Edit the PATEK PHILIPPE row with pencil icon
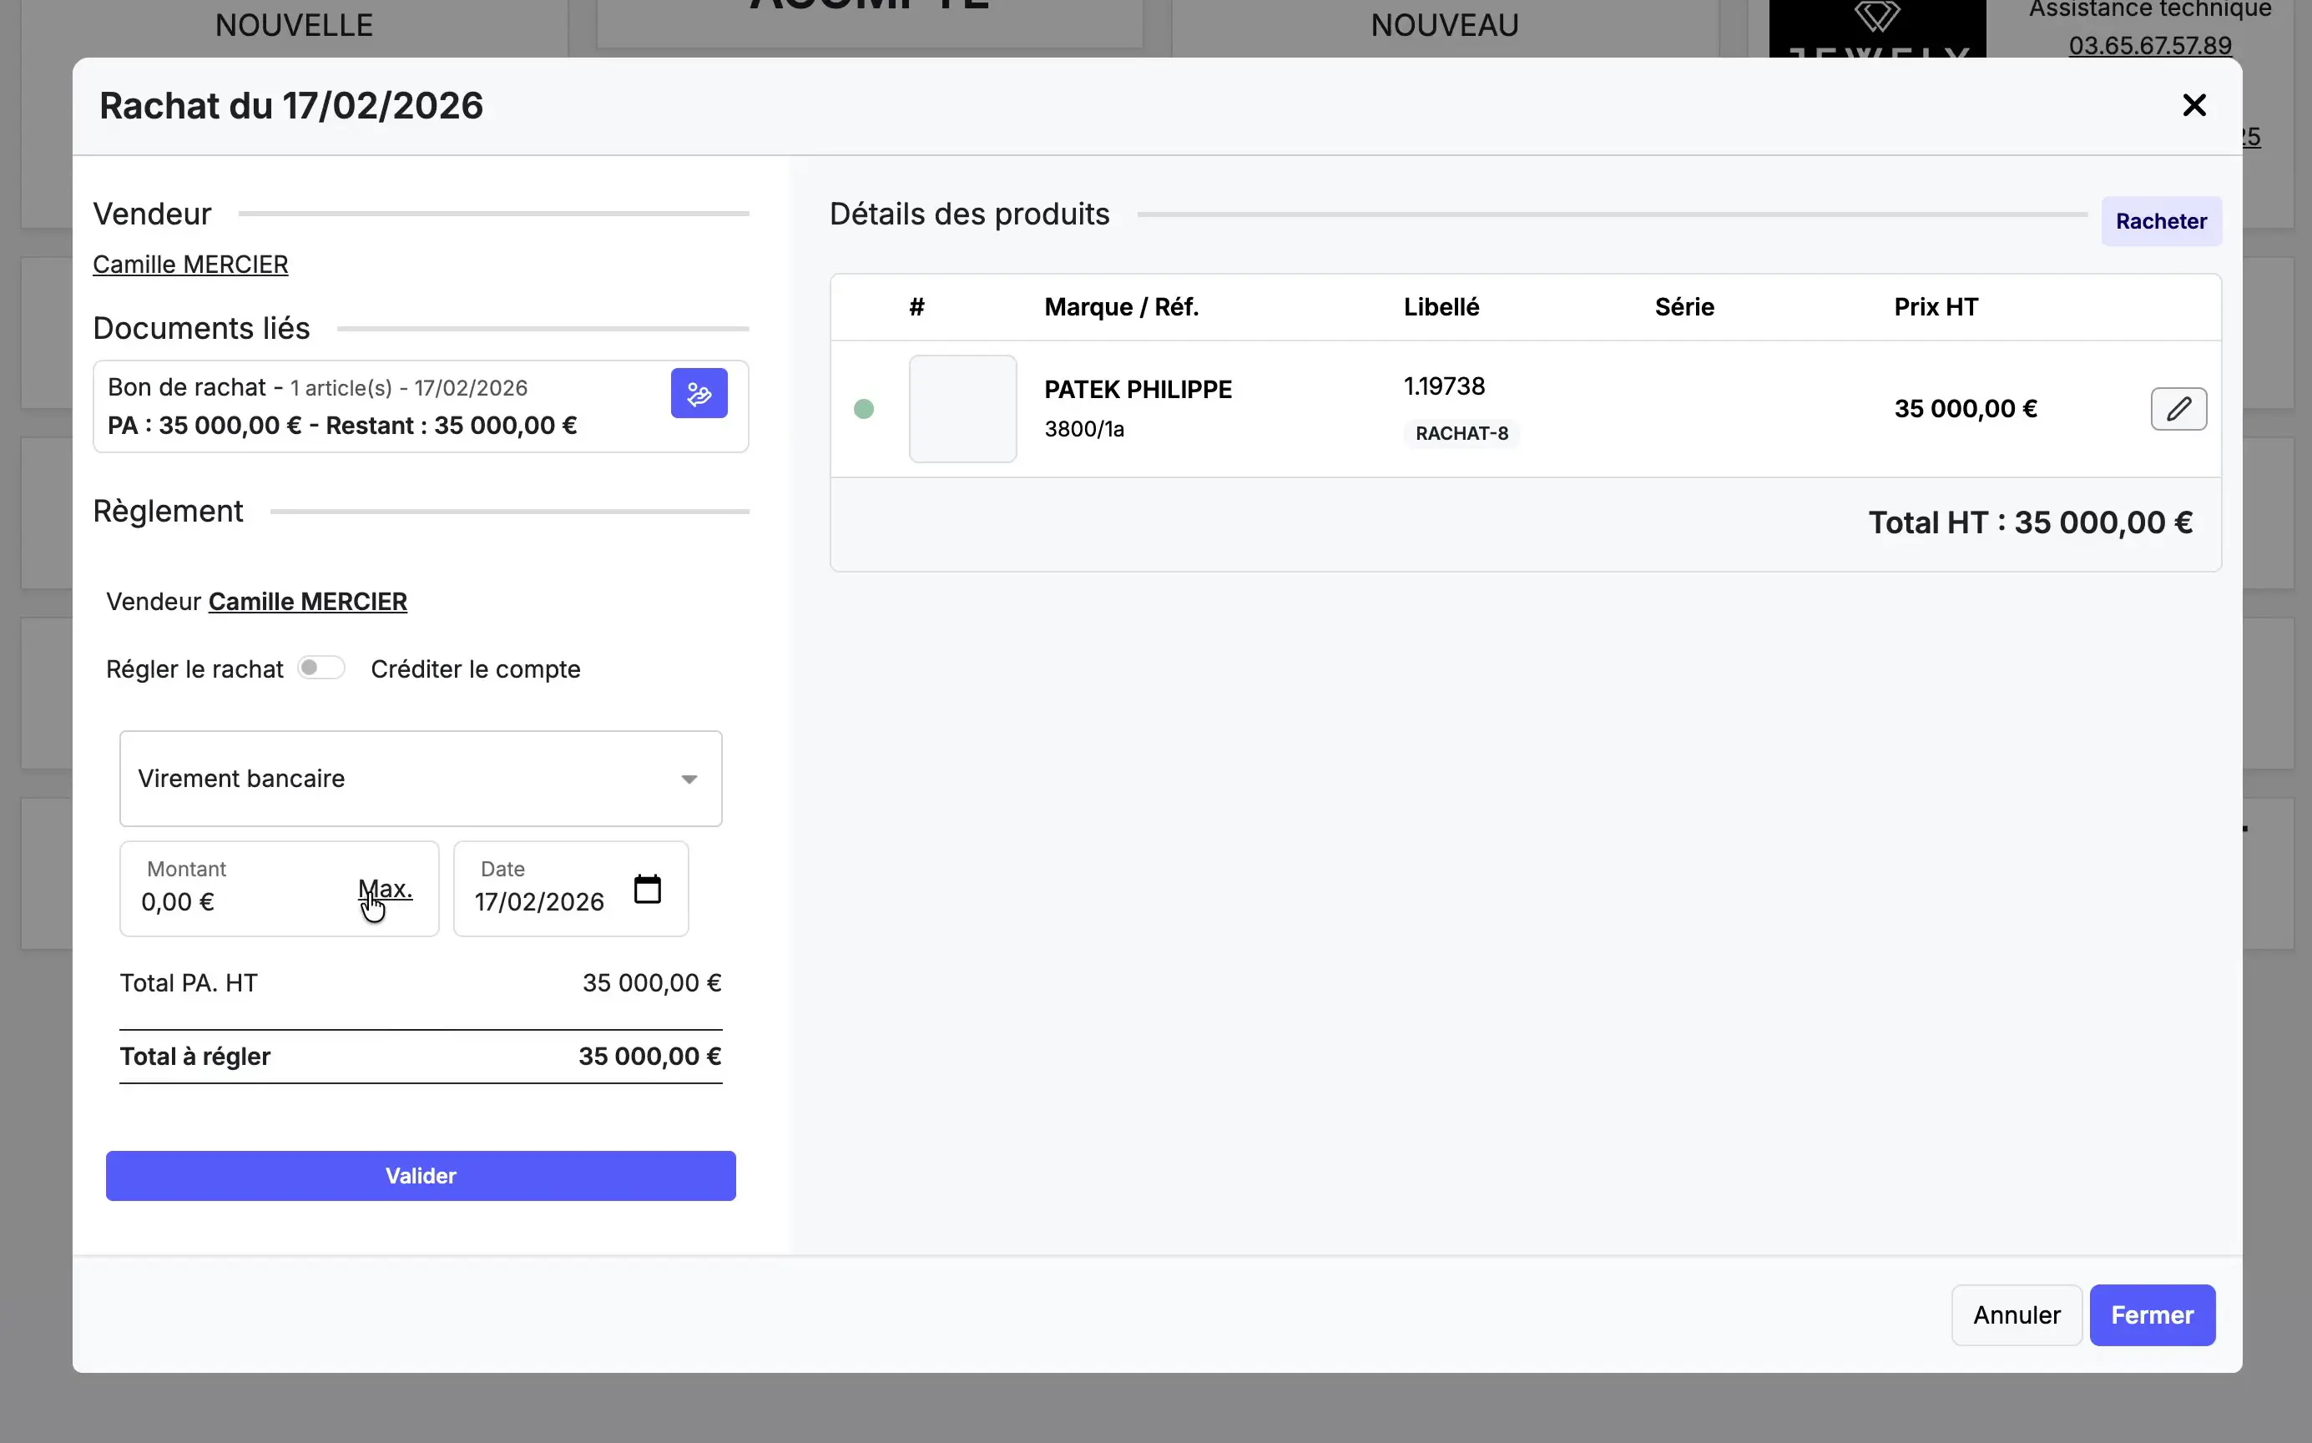 click(2178, 408)
